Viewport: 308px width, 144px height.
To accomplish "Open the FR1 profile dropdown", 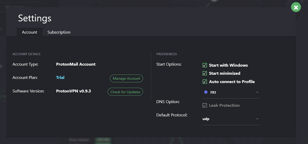I will point(231,92).
